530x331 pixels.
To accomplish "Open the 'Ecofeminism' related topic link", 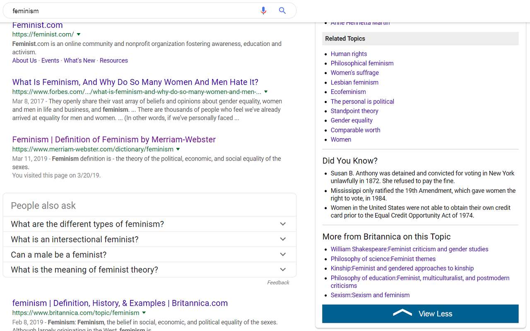I will click(348, 91).
